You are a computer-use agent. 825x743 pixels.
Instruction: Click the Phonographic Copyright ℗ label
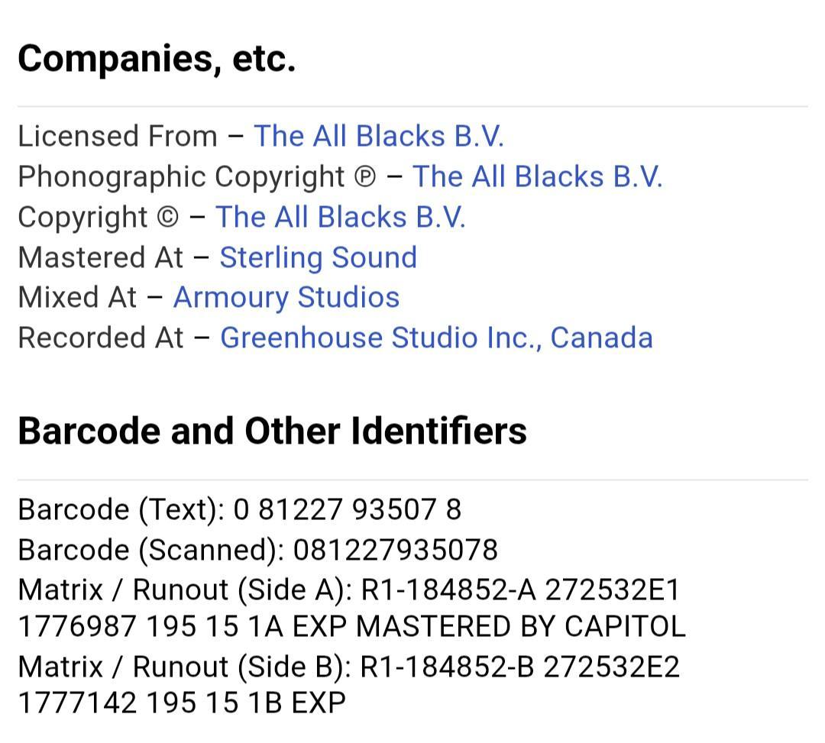pyautogui.click(x=197, y=176)
